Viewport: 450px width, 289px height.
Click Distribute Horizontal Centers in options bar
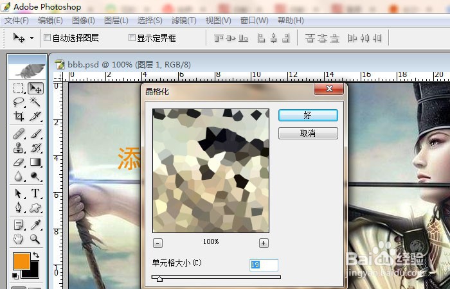pyautogui.click(x=365, y=38)
